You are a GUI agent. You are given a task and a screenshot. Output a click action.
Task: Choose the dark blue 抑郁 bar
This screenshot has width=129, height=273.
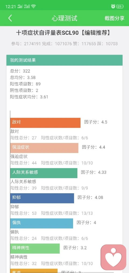42,198
